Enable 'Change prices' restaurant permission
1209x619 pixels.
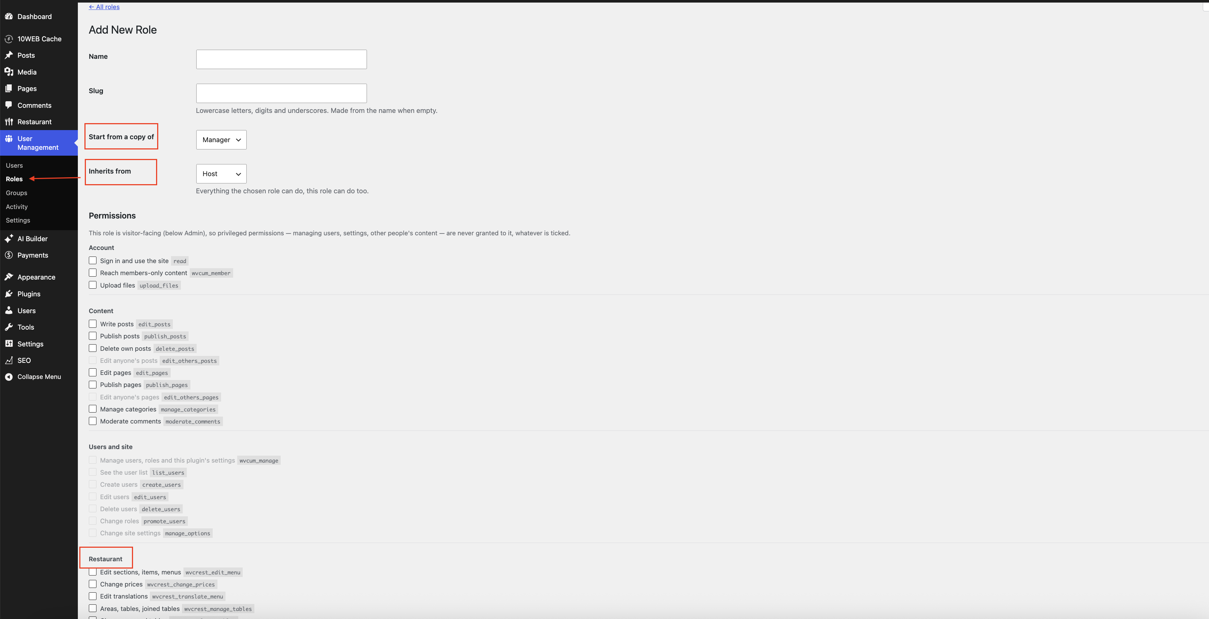coord(92,584)
